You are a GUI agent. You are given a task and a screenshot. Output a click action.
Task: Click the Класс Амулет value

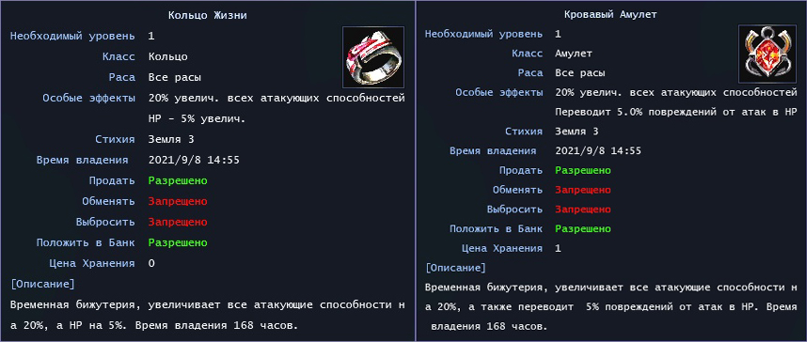(574, 54)
